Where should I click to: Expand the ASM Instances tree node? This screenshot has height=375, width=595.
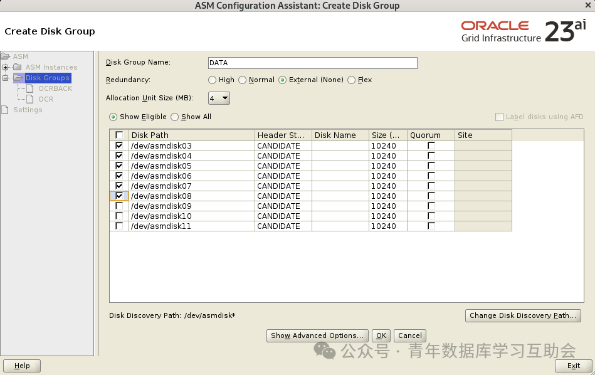tap(5, 67)
